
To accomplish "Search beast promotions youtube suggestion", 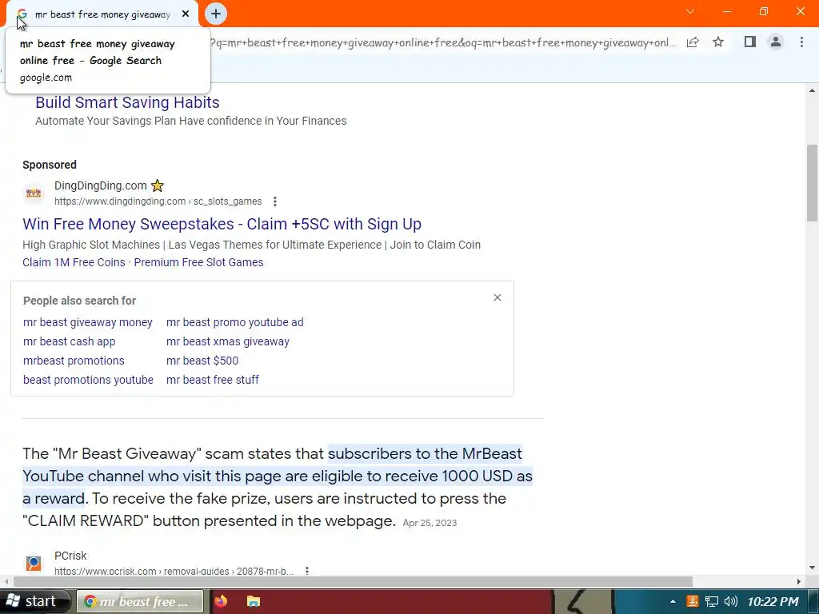I will (x=88, y=380).
